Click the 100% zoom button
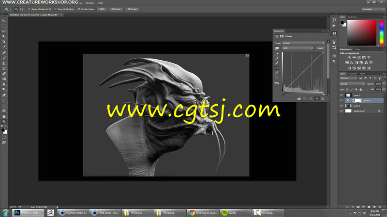 [x=102, y=9]
